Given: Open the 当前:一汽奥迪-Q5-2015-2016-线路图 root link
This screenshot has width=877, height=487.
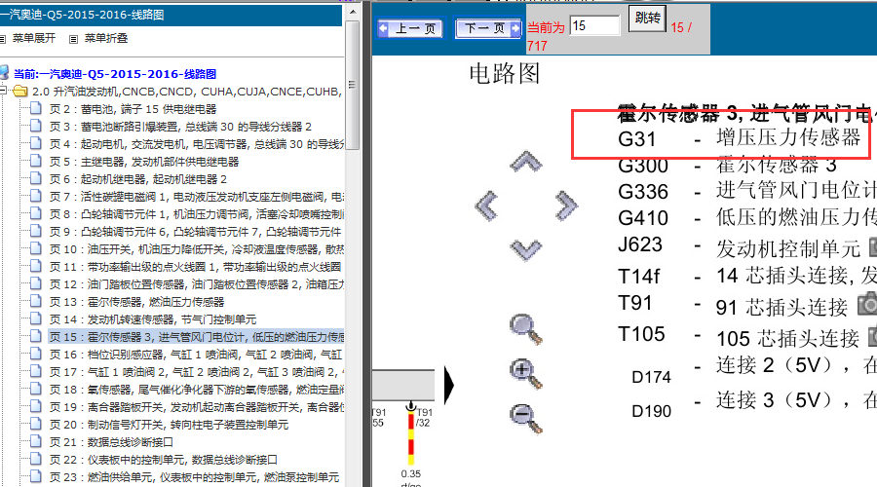Looking at the screenshot, I should click(115, 74).
